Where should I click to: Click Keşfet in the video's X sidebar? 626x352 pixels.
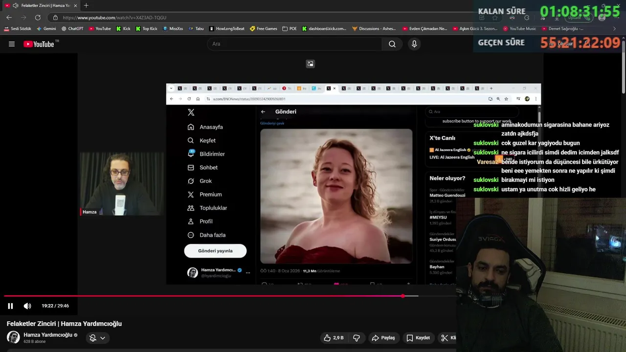click(x=202, y=140)
